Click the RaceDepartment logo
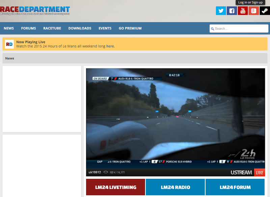The height and width of the screenshot is (197, 270). click(x=35, y=10)
